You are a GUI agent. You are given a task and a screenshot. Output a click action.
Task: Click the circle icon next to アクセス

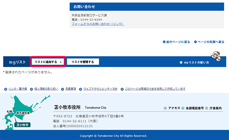click(x=165, y=108)
